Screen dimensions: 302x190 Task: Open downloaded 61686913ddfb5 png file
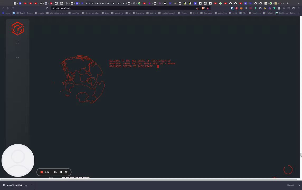15,185
